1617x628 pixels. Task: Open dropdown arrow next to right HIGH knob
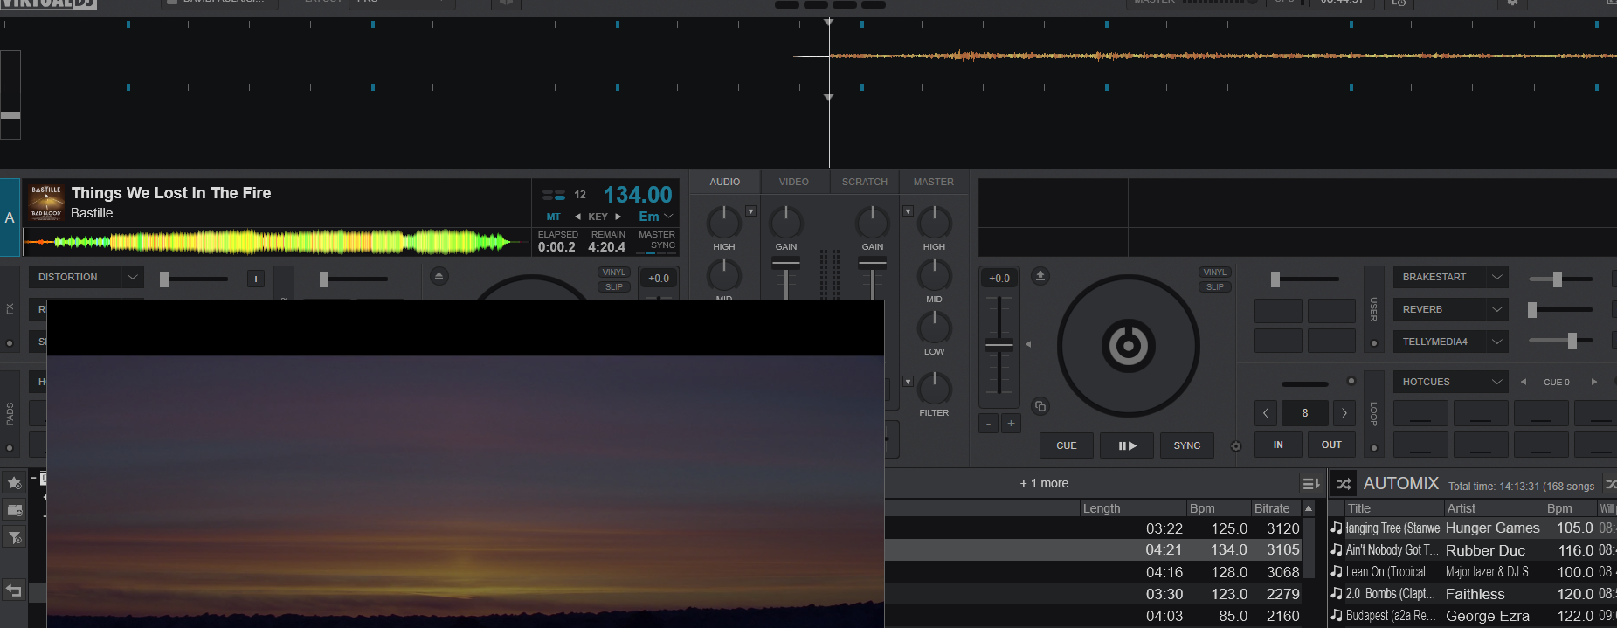(x=908, y=211)
